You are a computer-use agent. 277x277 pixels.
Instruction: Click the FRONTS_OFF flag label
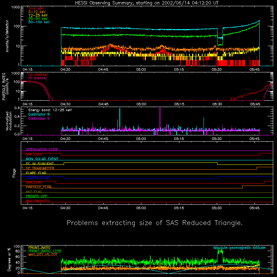pyautogui.click(x=37, y=196)
